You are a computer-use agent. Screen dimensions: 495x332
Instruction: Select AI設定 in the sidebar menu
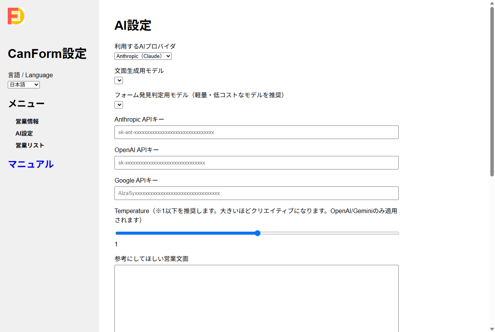[x=24, y=134]
